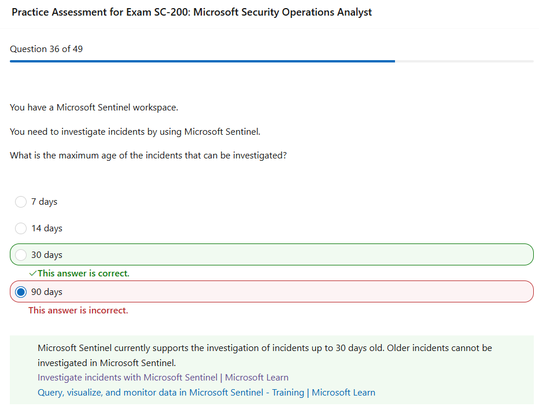
Task: Click the "This answer is incorrect." message
Action: point(78,311)
